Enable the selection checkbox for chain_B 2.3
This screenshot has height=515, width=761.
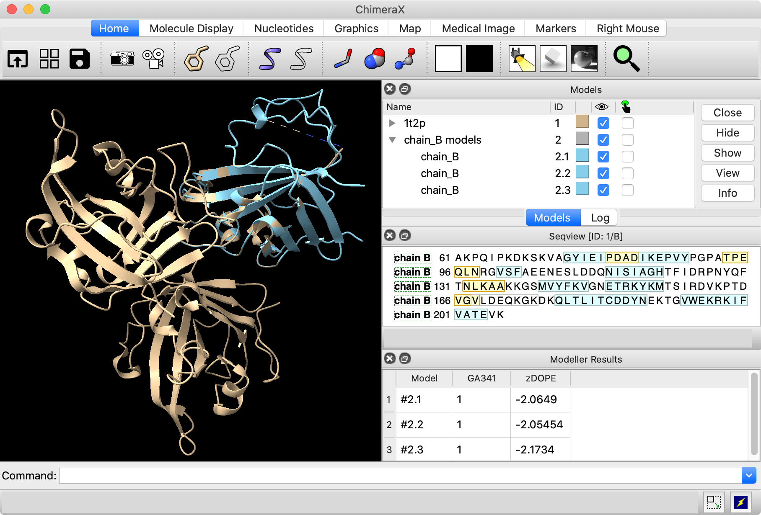pyautogui.click(x=627, y=190)
